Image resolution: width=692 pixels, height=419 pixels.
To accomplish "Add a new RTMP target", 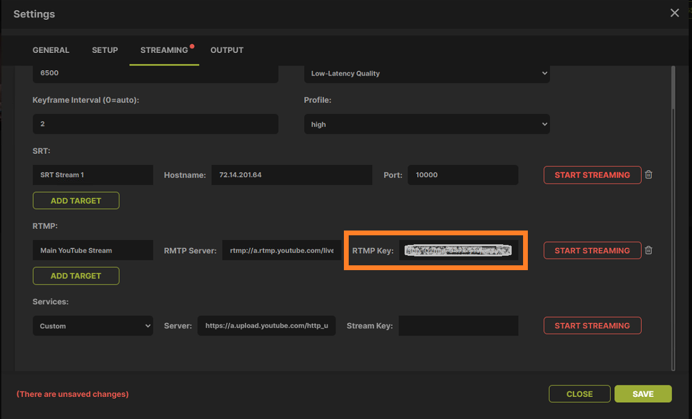I will click(76, 276).
